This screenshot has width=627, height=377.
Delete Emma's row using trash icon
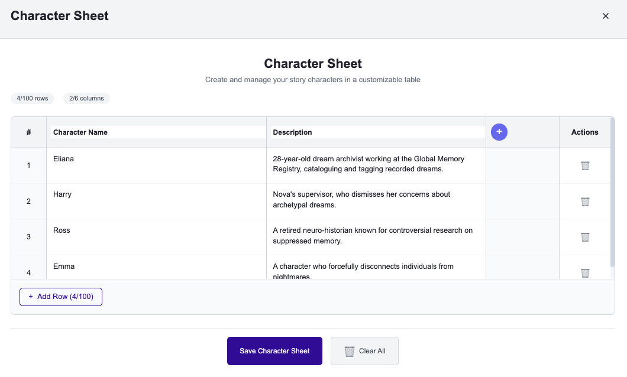click(x=585, y=272)
